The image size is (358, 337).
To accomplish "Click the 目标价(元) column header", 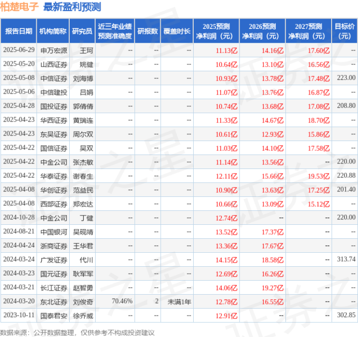I will [344, 31].
